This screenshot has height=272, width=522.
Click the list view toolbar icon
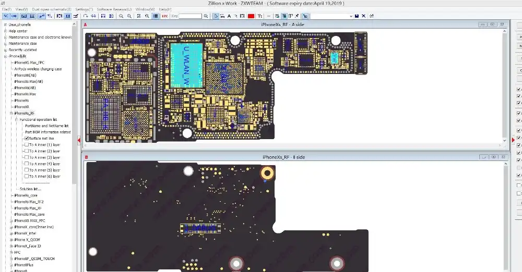(x=156, y=16)
